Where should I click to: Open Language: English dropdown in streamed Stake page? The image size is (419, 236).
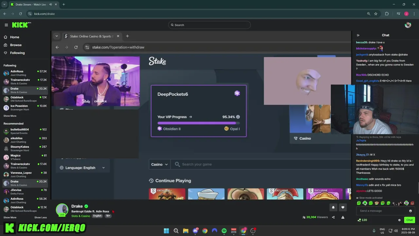click(x=82, y=167)
